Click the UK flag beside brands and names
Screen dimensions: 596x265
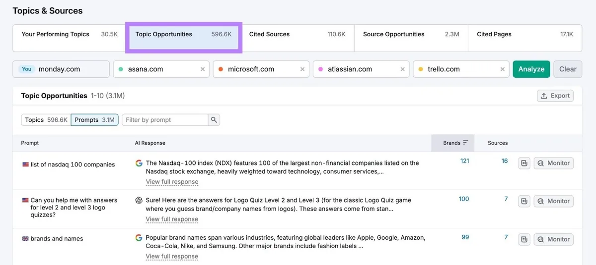25,239
